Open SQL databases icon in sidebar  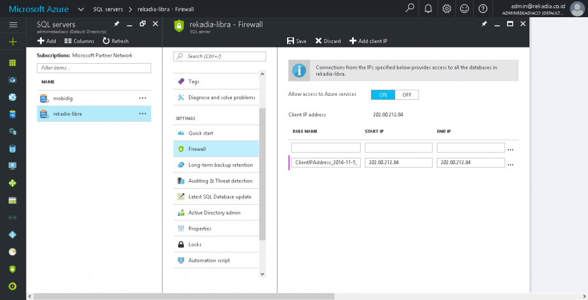(13, 114)
